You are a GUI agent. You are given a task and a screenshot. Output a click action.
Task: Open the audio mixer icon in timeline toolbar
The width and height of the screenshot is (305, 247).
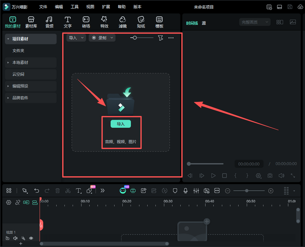[196, 191]
